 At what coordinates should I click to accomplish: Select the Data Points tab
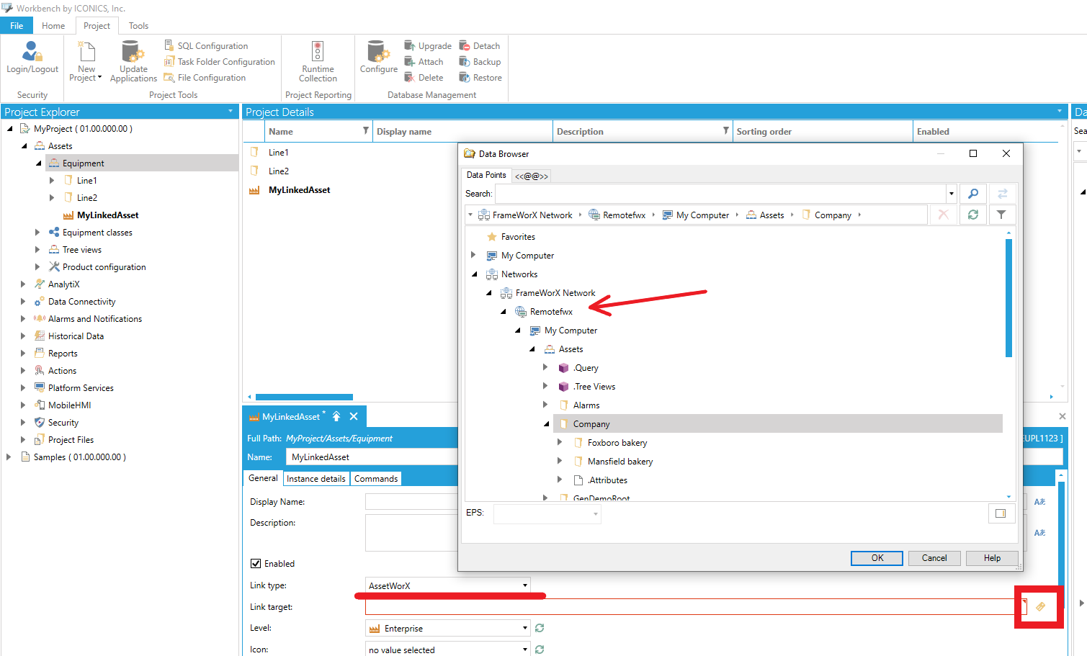[x=486, y=175]
